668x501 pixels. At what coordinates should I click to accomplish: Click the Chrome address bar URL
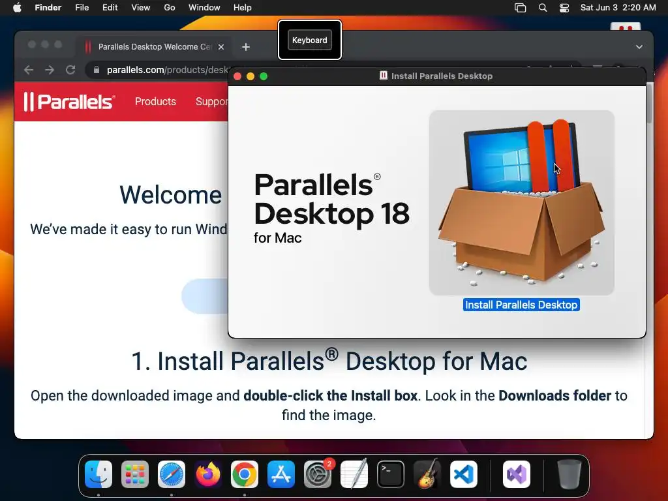168,70
